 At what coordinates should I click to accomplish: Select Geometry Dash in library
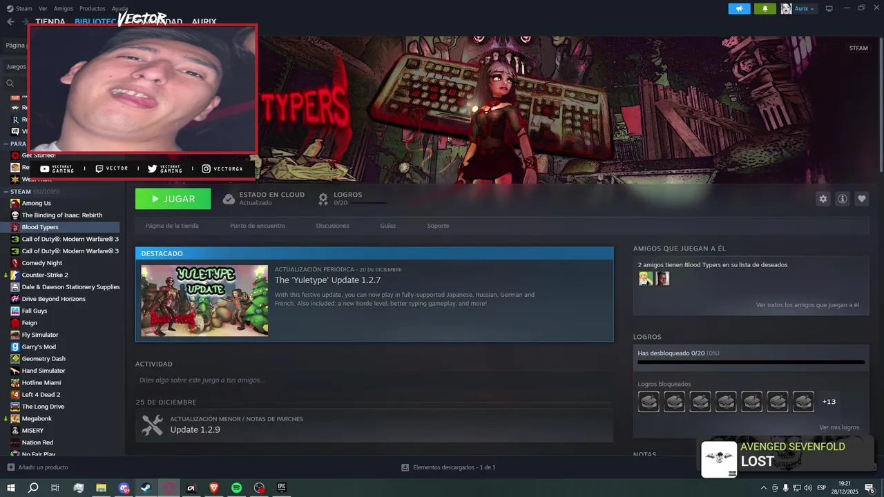(44, 358)
